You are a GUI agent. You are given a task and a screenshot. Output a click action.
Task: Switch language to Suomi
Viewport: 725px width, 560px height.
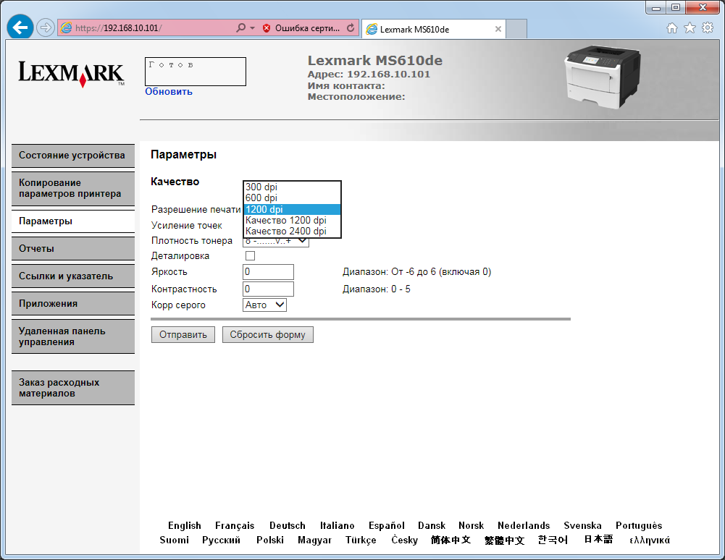pos(174,540)
